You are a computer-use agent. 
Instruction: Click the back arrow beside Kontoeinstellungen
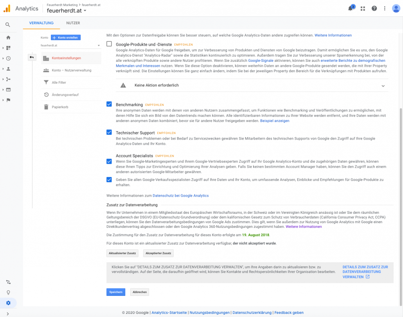(x=32, y=57)
